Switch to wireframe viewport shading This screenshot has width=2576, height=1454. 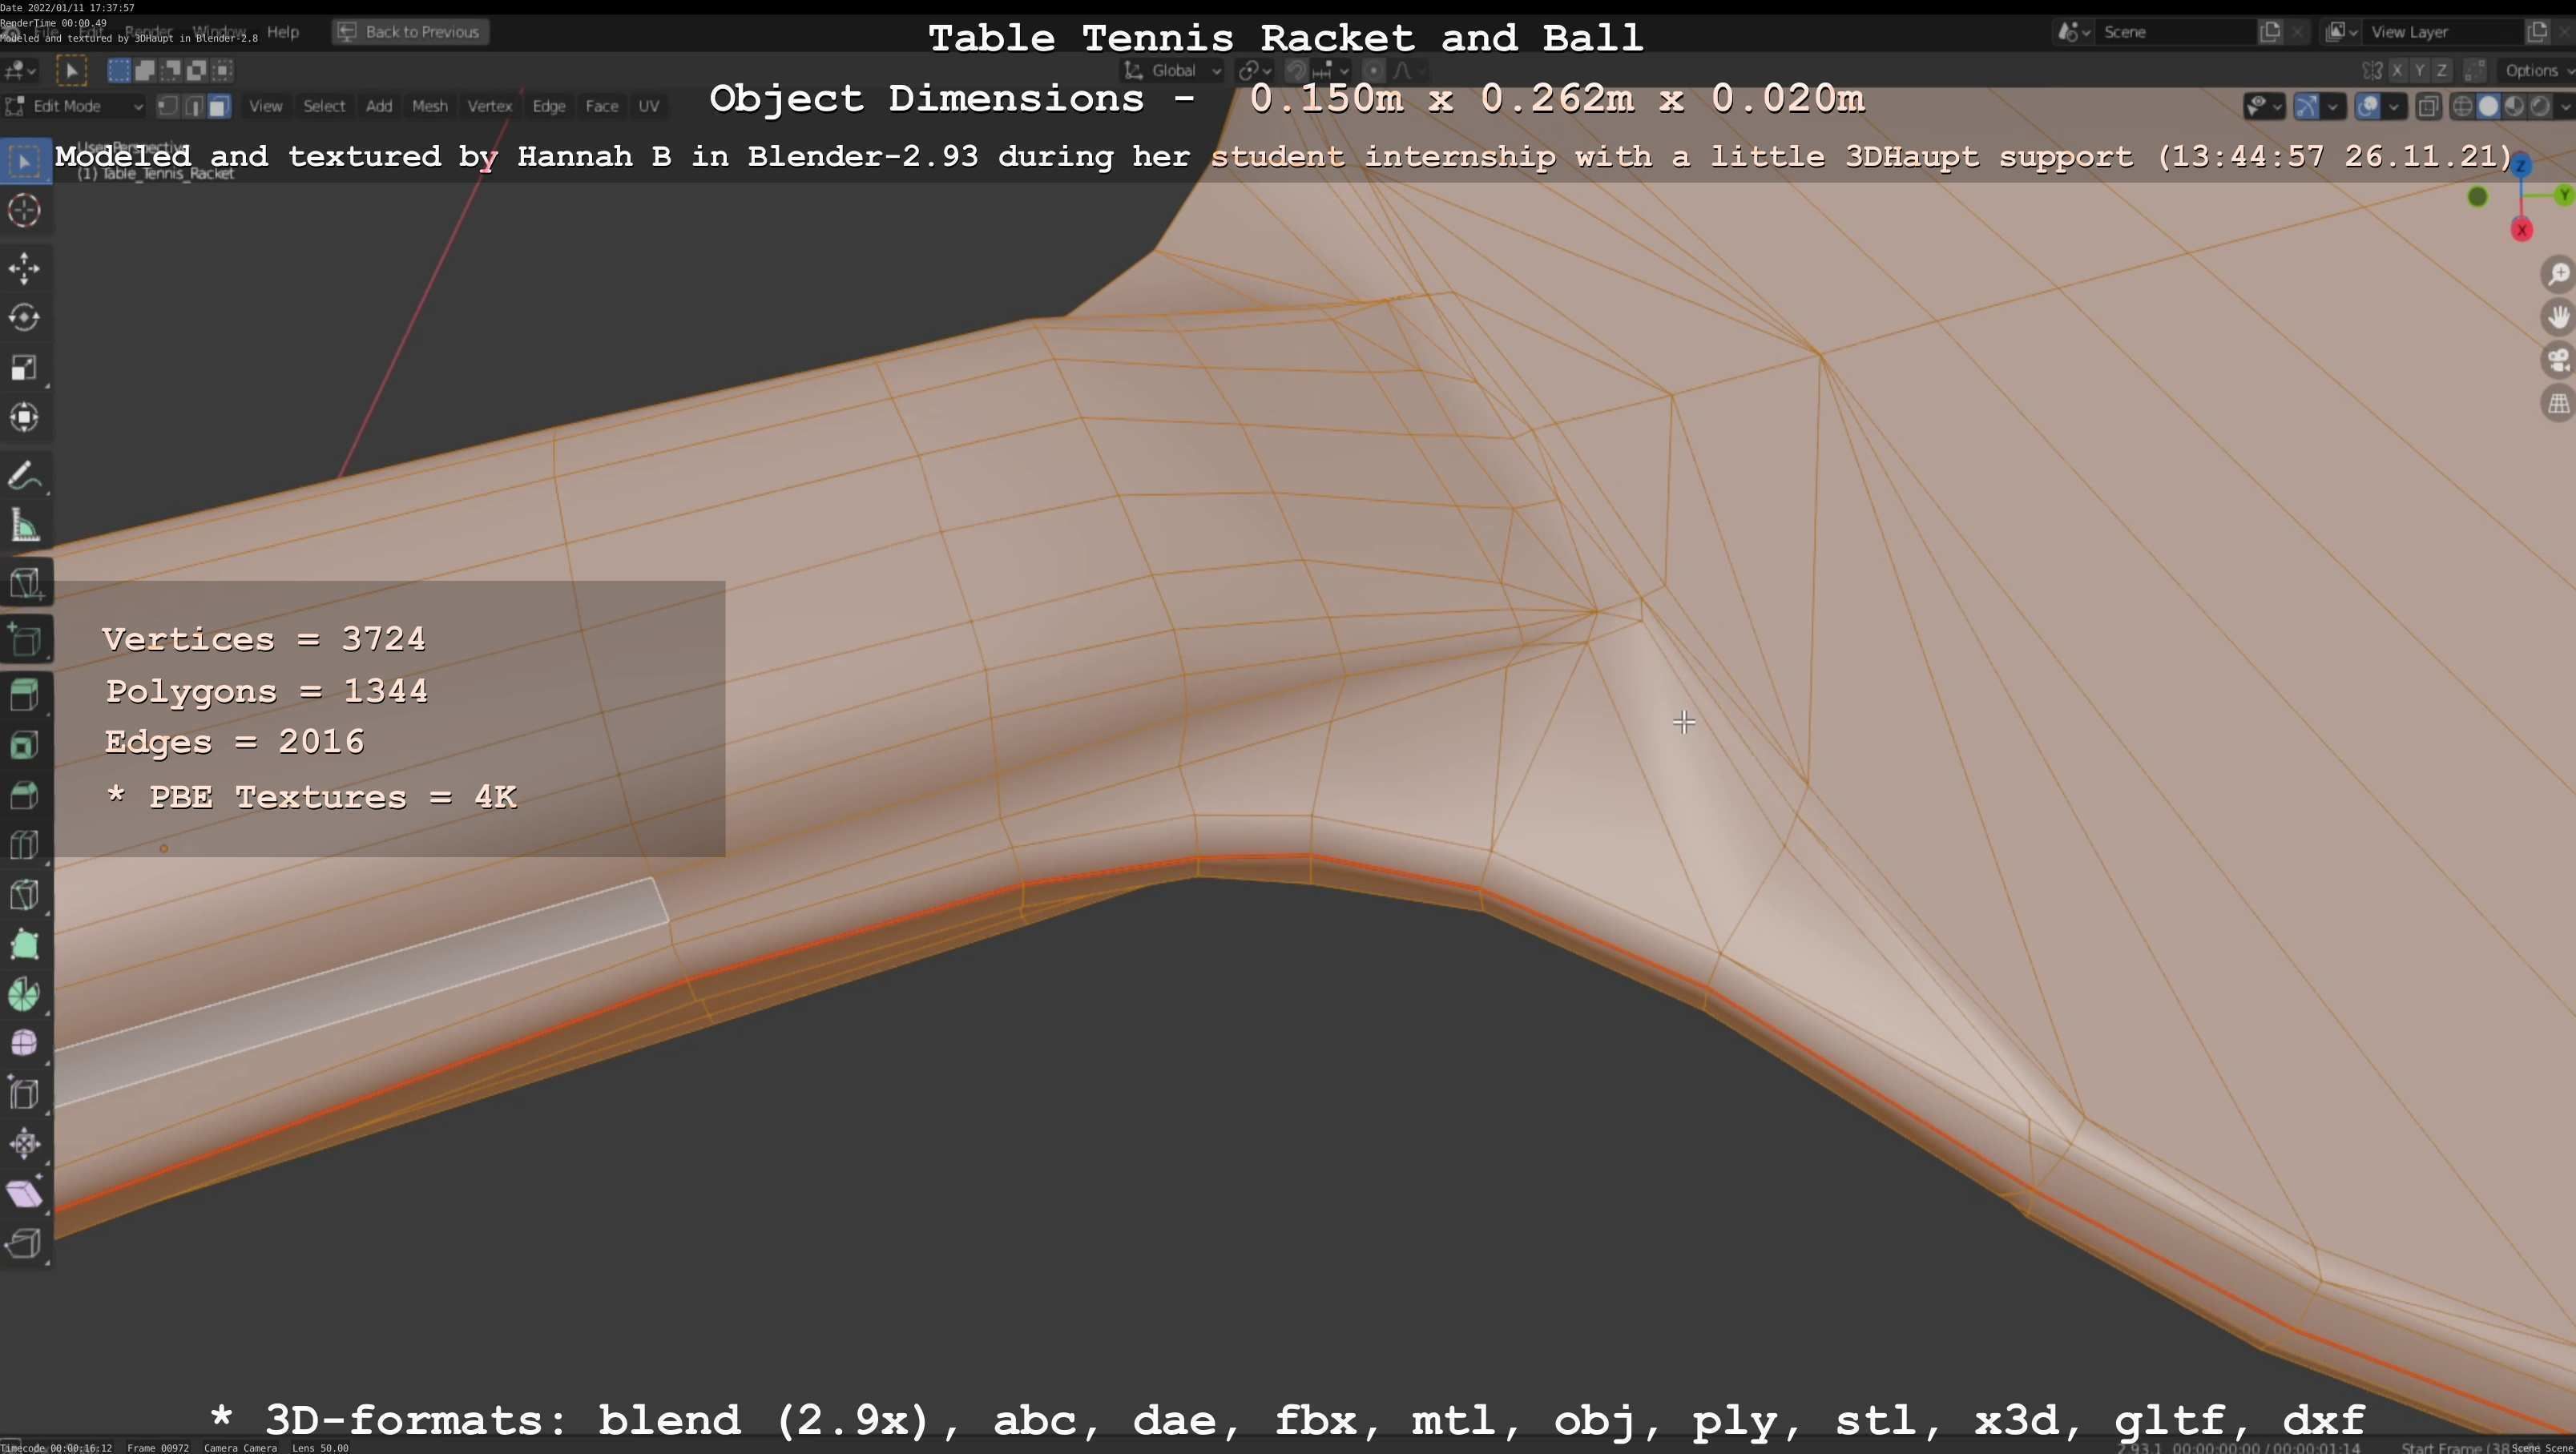2463,106
